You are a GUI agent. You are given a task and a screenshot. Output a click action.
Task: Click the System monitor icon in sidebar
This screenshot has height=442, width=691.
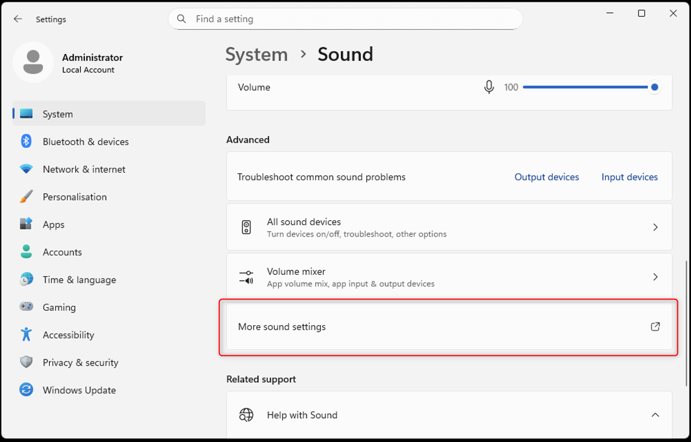[26, 114]
